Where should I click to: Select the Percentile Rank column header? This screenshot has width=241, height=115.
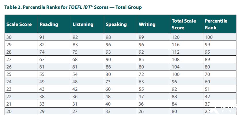[x=220, y=24]
